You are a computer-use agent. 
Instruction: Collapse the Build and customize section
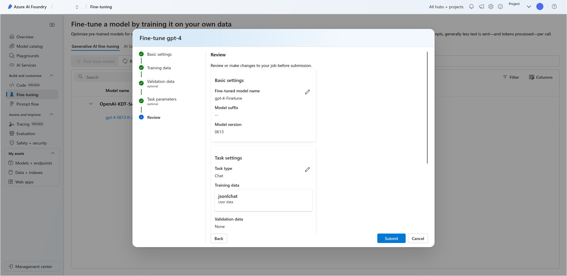[x=52, y=75]
